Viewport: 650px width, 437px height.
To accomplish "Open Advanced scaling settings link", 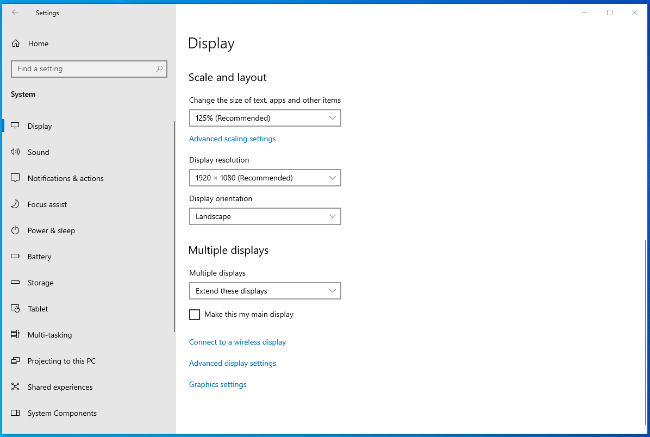I will [x=232, y=139].
